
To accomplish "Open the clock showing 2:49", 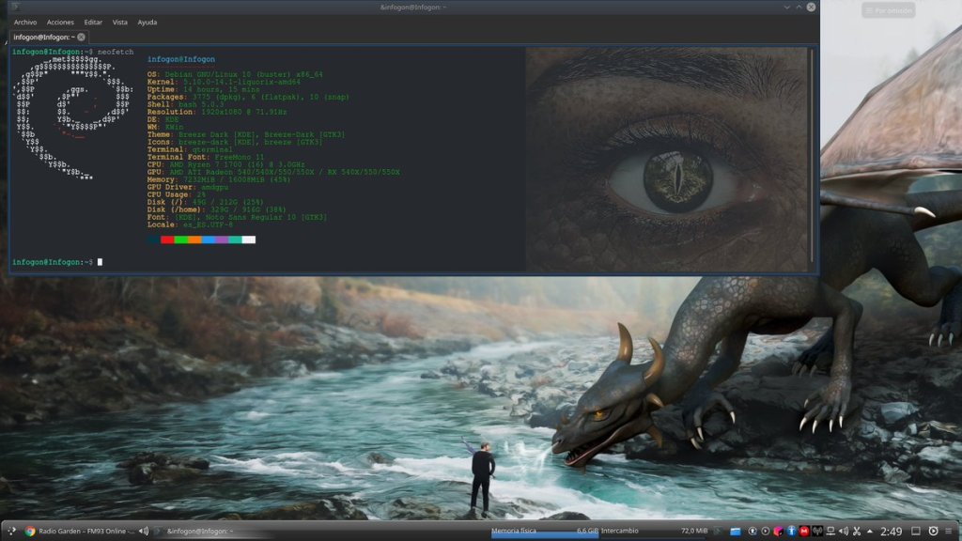I will click(x=891, y=532).
